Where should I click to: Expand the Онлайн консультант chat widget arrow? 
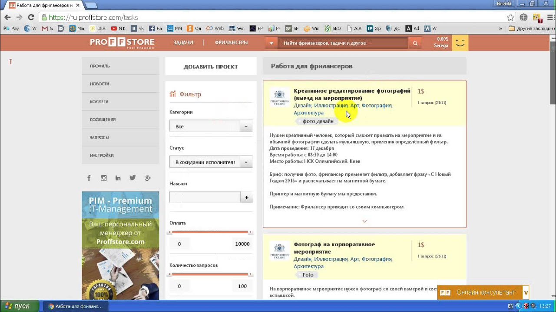pos(526,292)
